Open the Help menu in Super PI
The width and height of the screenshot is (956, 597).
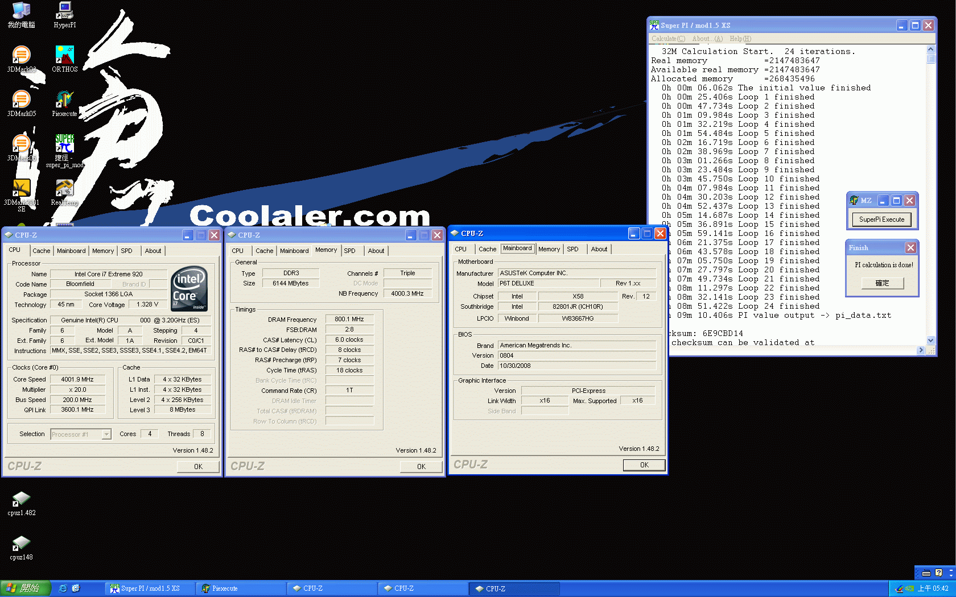(740, 39)
